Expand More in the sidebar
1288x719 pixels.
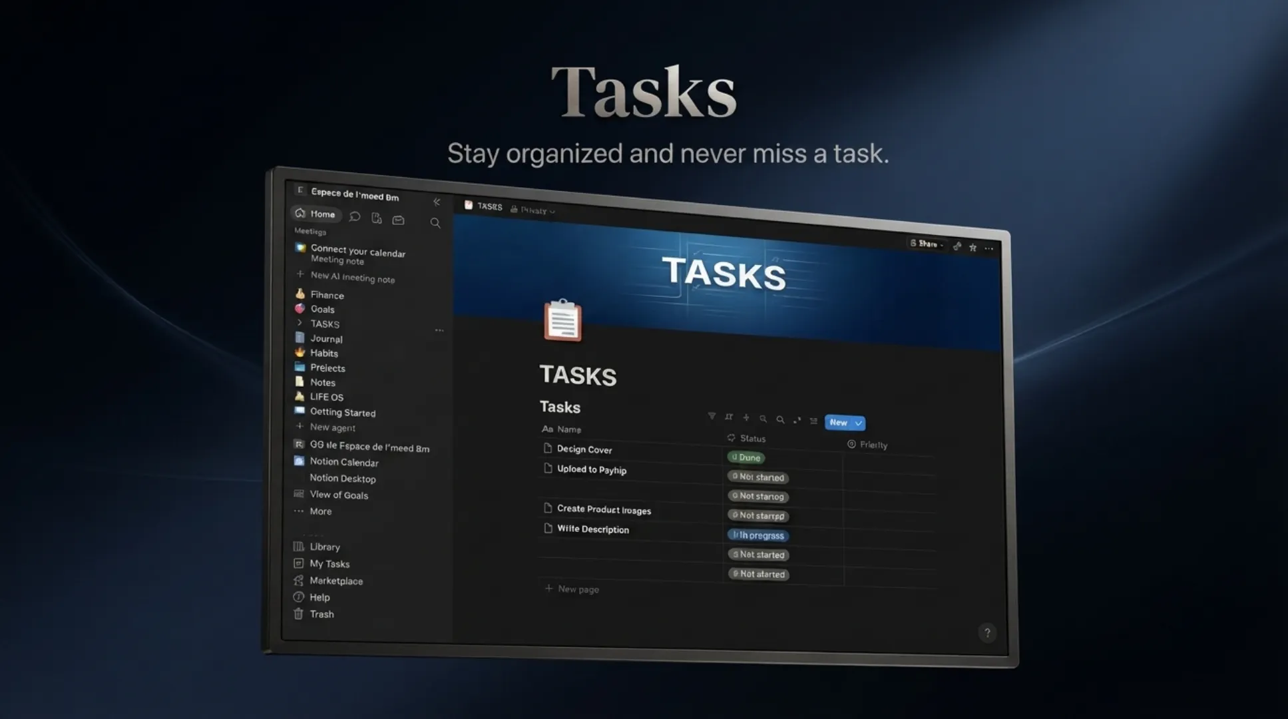click(320, 511)
